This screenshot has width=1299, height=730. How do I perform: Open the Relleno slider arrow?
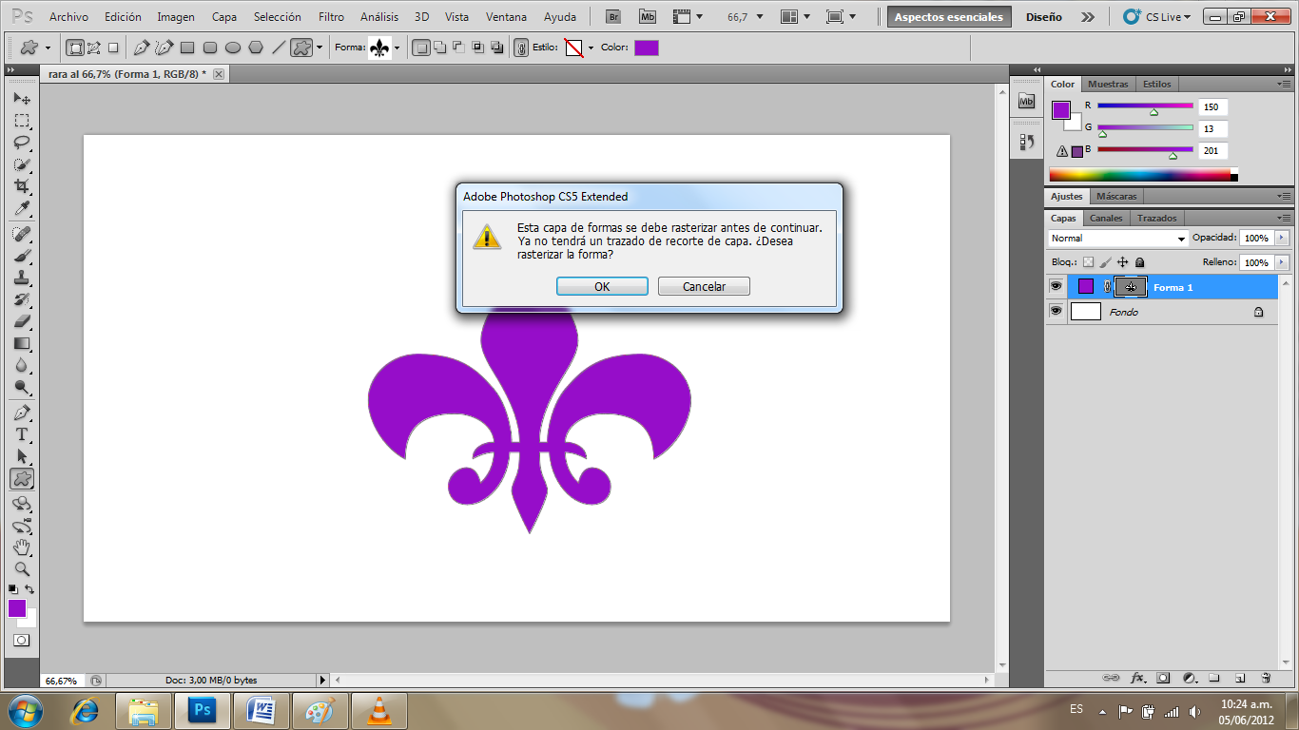(1282, 262)
